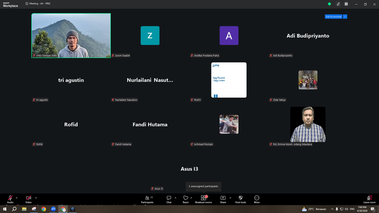Click Leave room button
379x213 pixels.
[370, 199]
